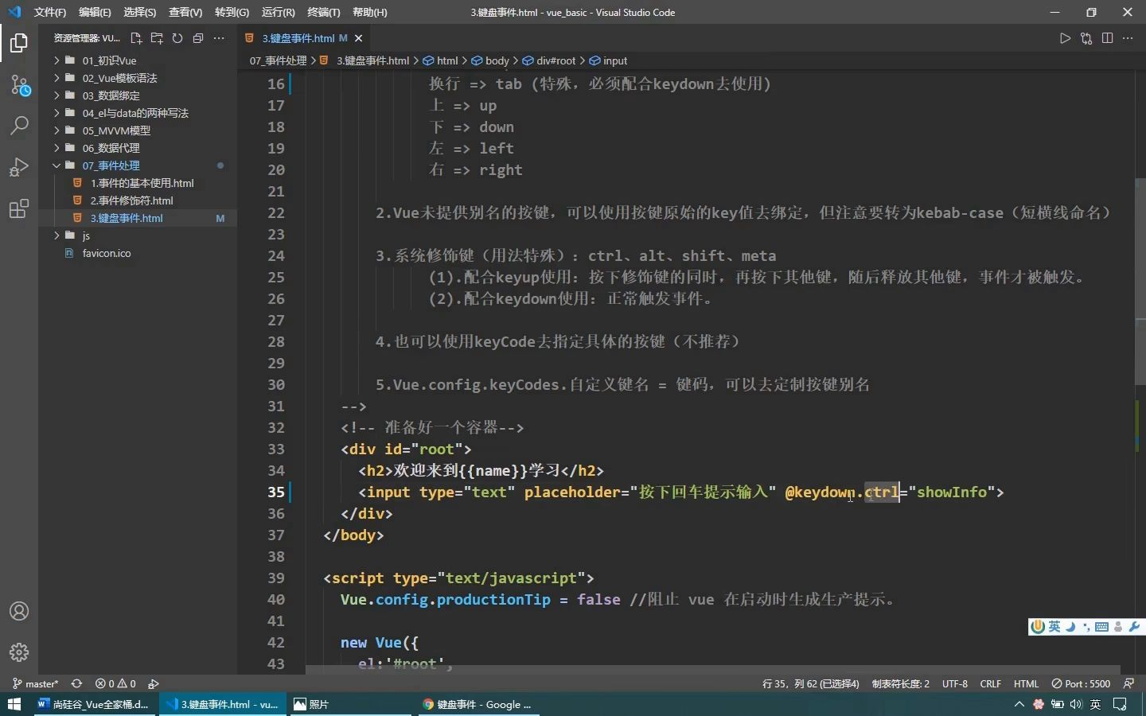Viewport: 1146px width, 716px height.
Task: Refresh the explorer file tree
Action: click(177, 38)
